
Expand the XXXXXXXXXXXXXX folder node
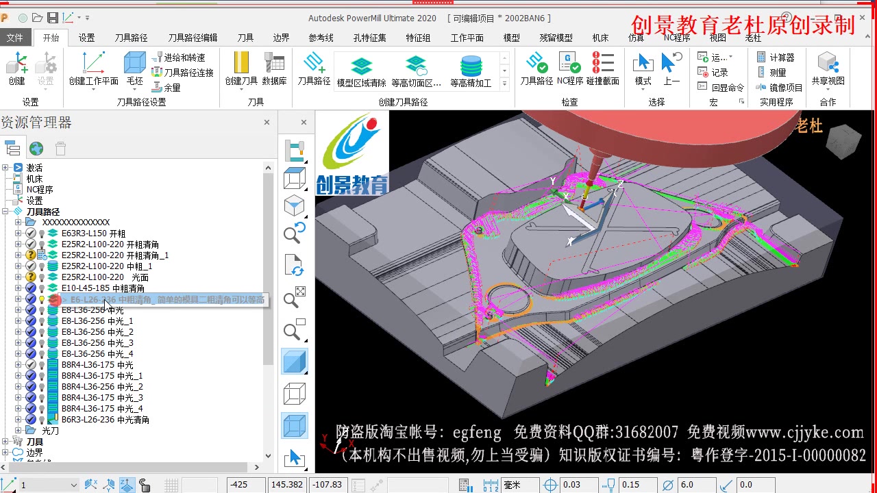pyautogui.click(x=18, y=223)
